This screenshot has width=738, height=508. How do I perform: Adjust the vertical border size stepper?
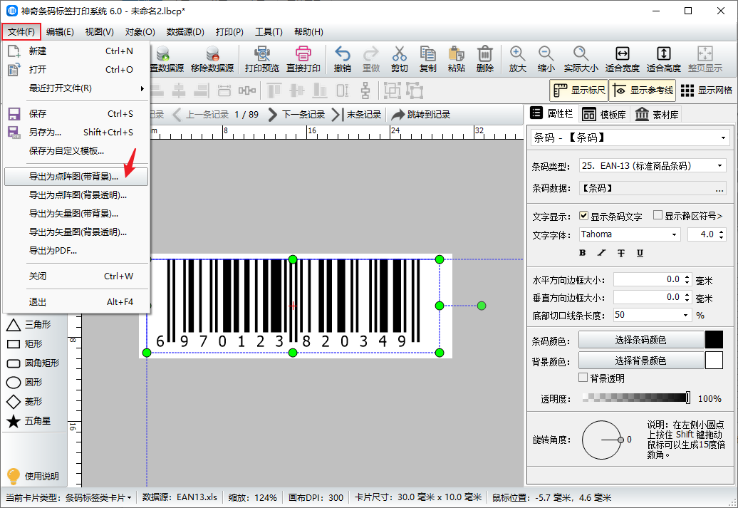click(x=687, y=298)
